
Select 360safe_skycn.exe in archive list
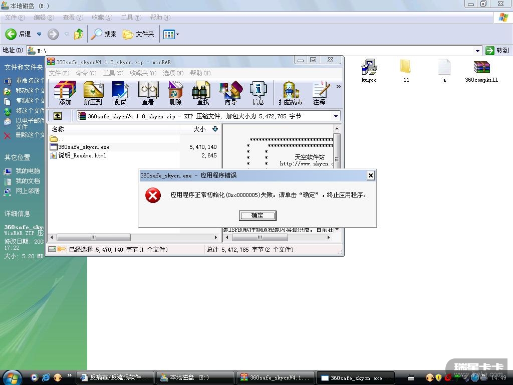[x=84, y=147]
